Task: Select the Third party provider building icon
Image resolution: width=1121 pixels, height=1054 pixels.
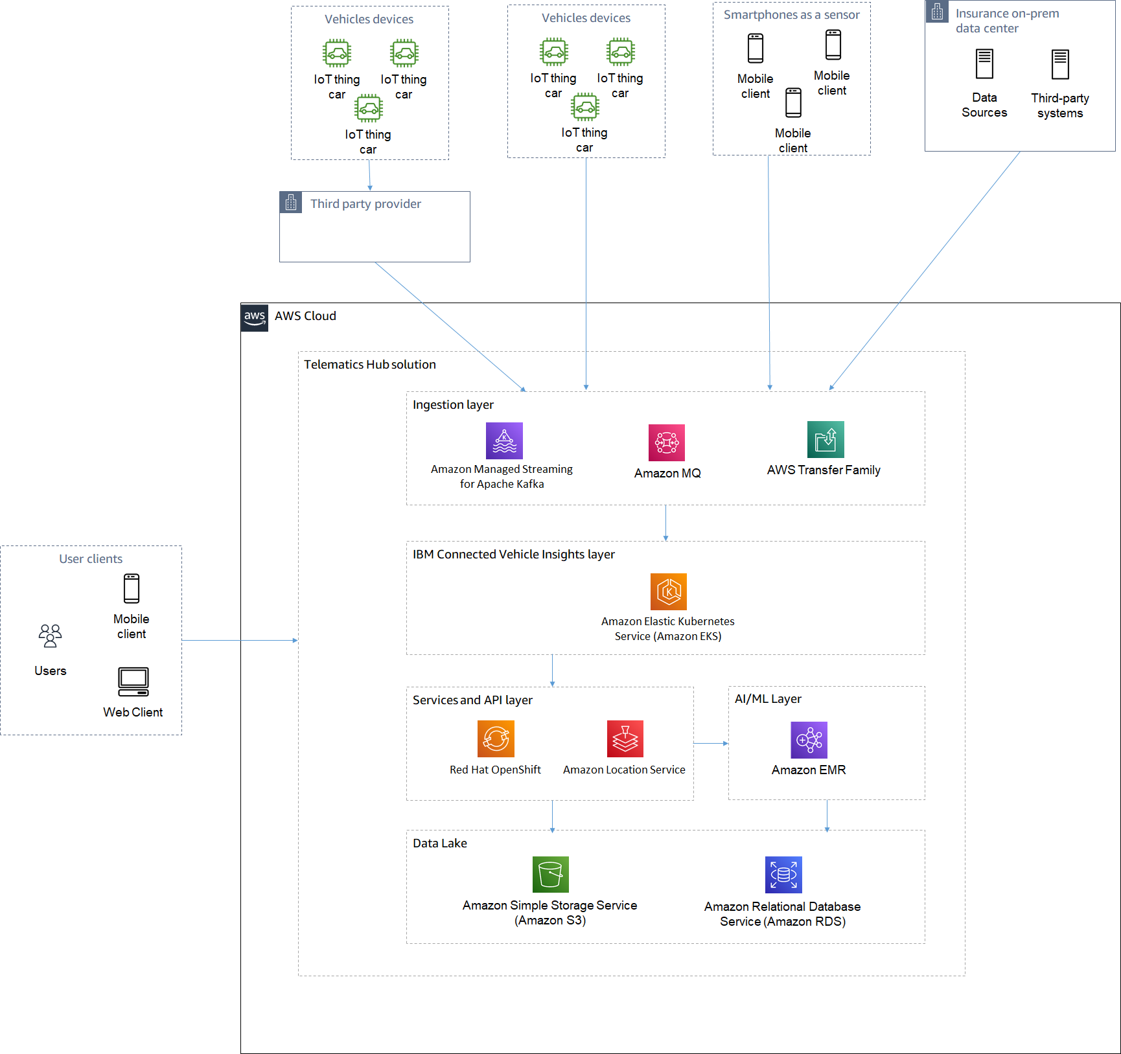Action: coord(291,202)
